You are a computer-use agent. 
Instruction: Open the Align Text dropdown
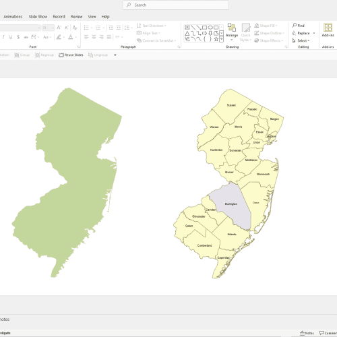(x=148, y=33)
